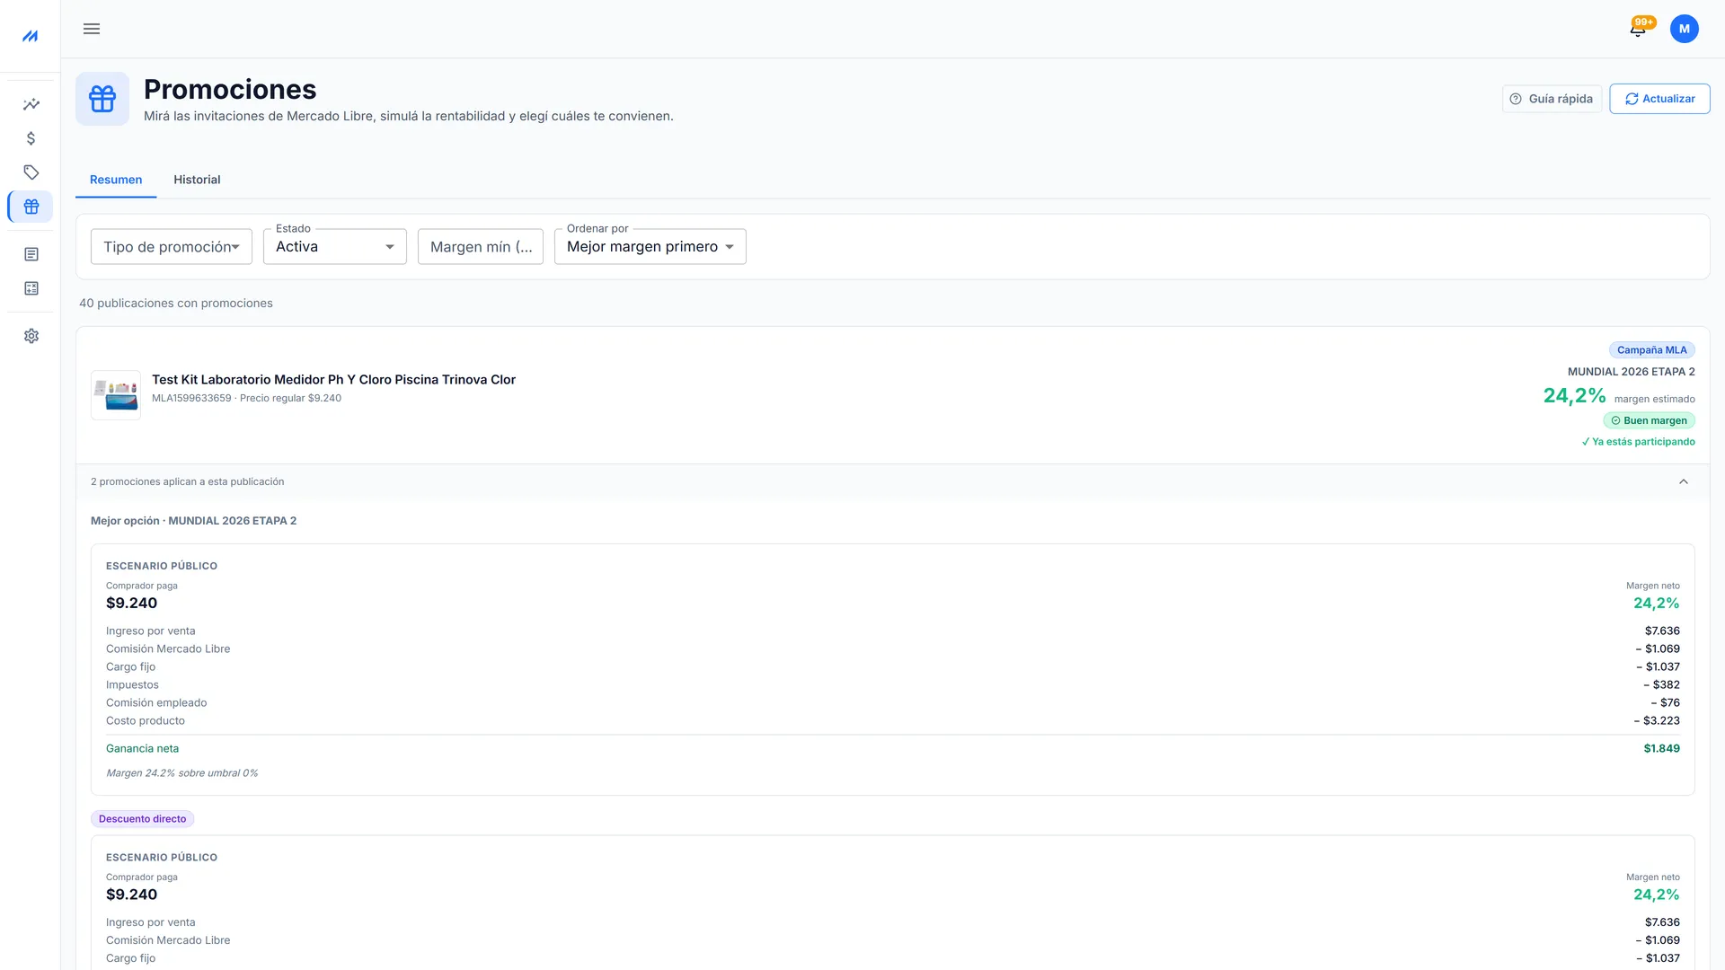Open the Ordenar por dropdown
The image size is (1725, 970).
(650, 247)
